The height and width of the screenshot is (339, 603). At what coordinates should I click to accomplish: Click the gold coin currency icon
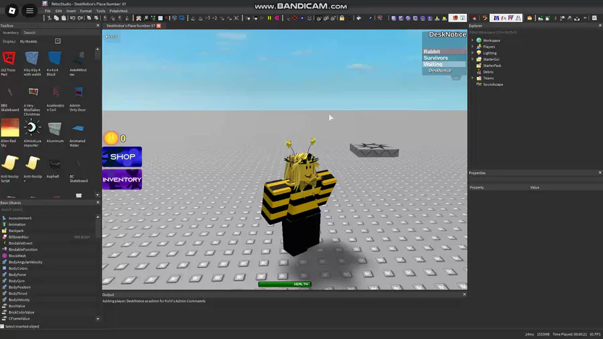111,138
